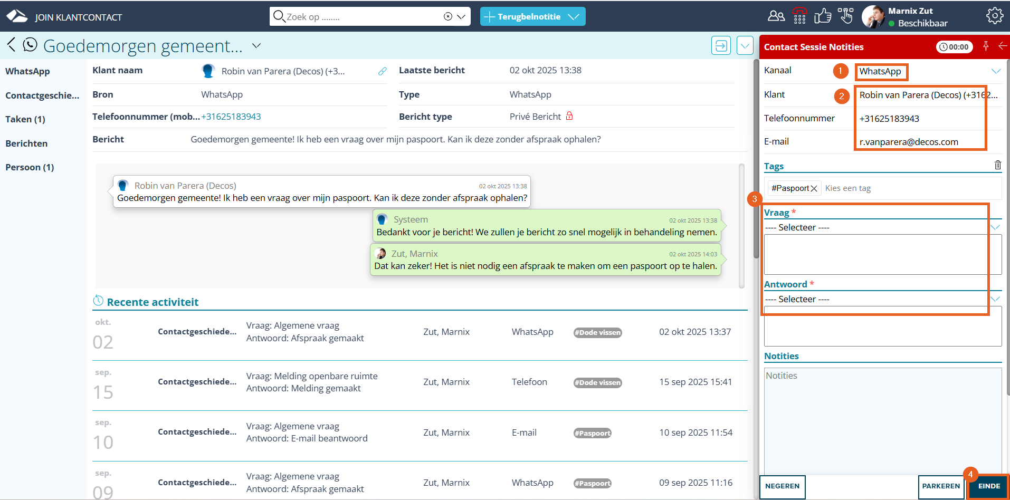The width and height of the screenshot is (1010, 500).
Task: Toggle the Beschikbaar availability status
Action: pyautogui.click(x=917, y=23)
